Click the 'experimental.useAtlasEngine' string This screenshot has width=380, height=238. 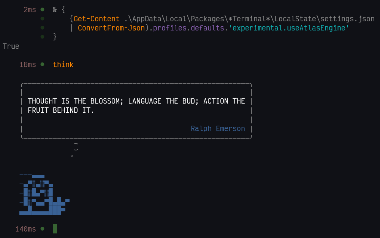[x=289, y=28]
